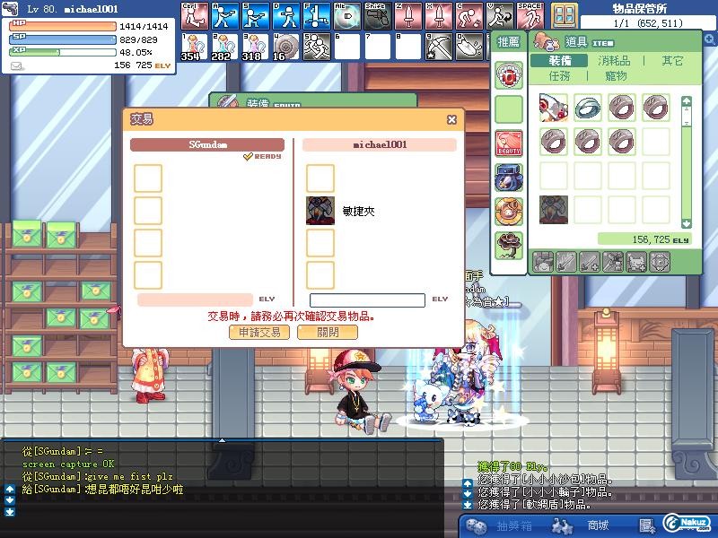Click the crossed tools hourglass icon
Image resolution: width=718 pixels, height=538 pixels.
click(613, 263)
